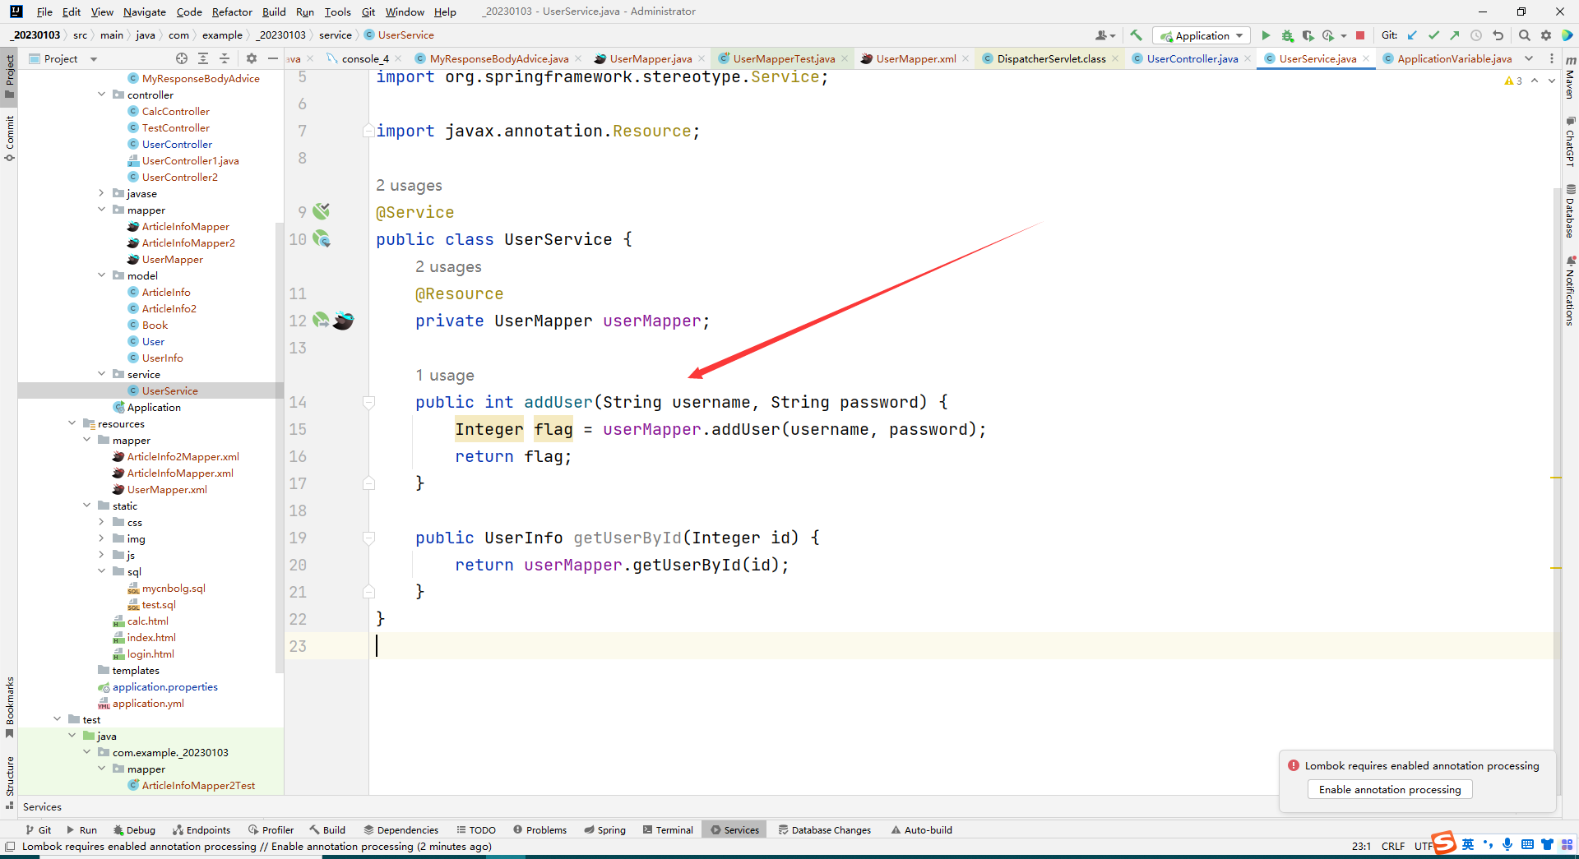Collapse the model folder in tree
1579x859 pixels.
[x=102, y=275]
